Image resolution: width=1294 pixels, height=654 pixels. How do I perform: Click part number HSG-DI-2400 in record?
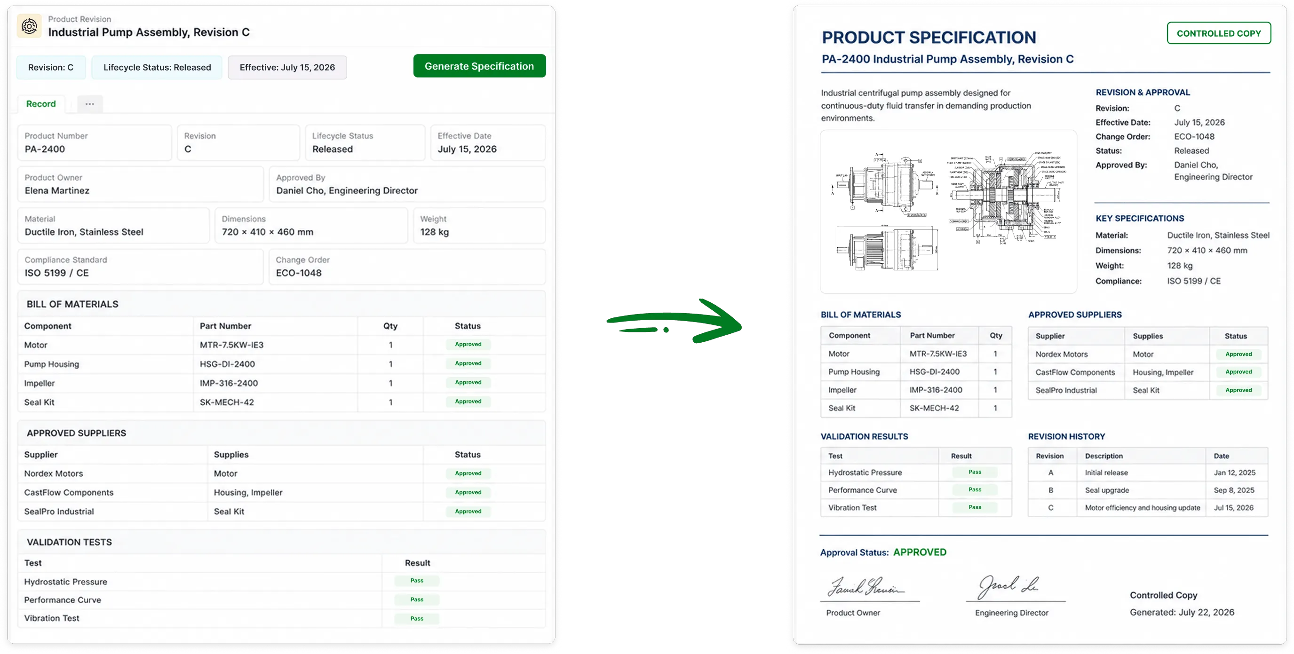tap(227, 364)
